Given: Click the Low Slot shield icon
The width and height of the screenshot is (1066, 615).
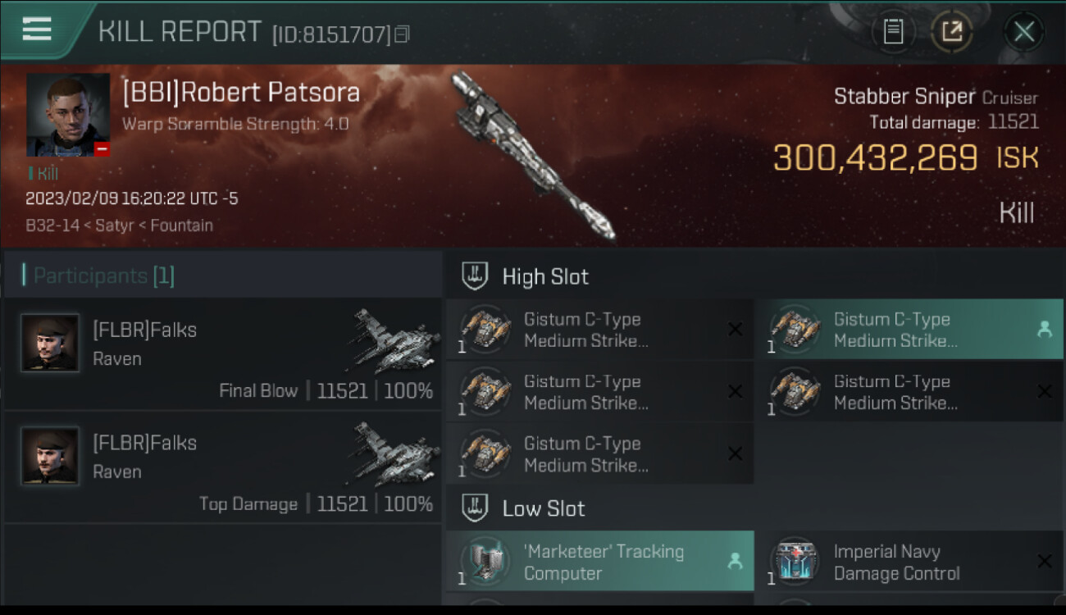Looking at the screenshot, I should (475, 508).
